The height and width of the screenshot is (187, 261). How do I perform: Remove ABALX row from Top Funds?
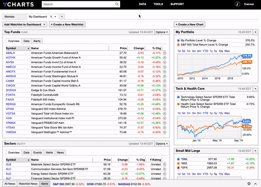(165, 53)
